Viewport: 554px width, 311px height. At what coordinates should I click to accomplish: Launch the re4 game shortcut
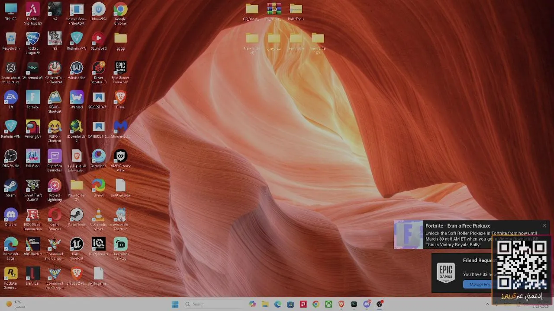pyautogui.click(x=55, y=12)
